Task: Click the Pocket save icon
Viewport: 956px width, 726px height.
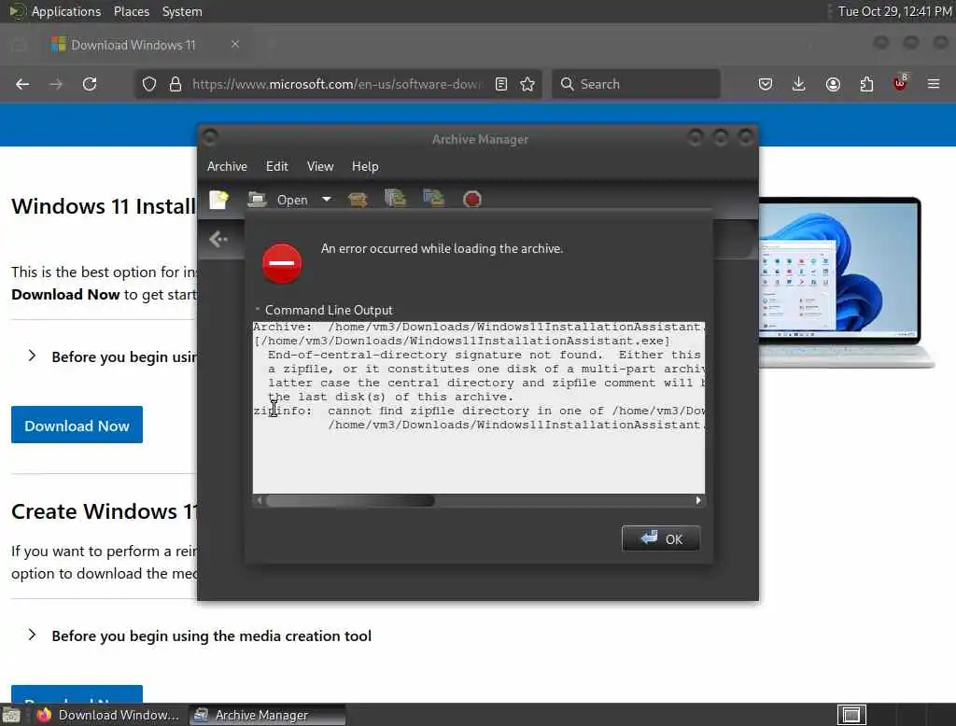Action: pyautogui.click(x=766, y=84)
